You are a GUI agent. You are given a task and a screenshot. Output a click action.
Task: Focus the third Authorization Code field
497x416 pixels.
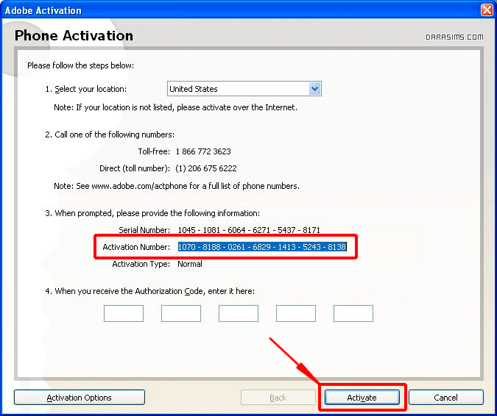pos(239,313)
